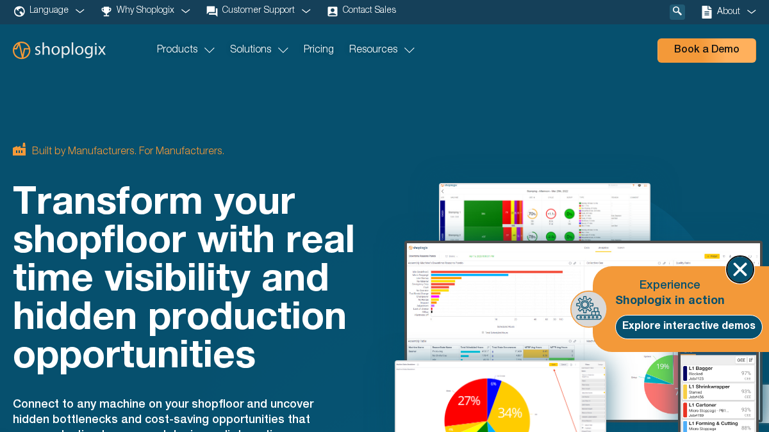Expand the Customer Support chevron

coord(306,11)
